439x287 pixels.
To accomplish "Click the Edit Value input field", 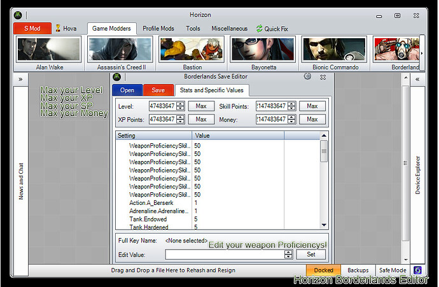I will tap(225, 255).
